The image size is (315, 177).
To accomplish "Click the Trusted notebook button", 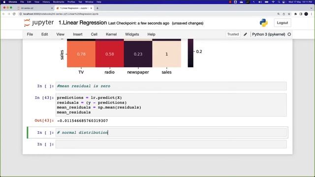I will tap(233, 34).
